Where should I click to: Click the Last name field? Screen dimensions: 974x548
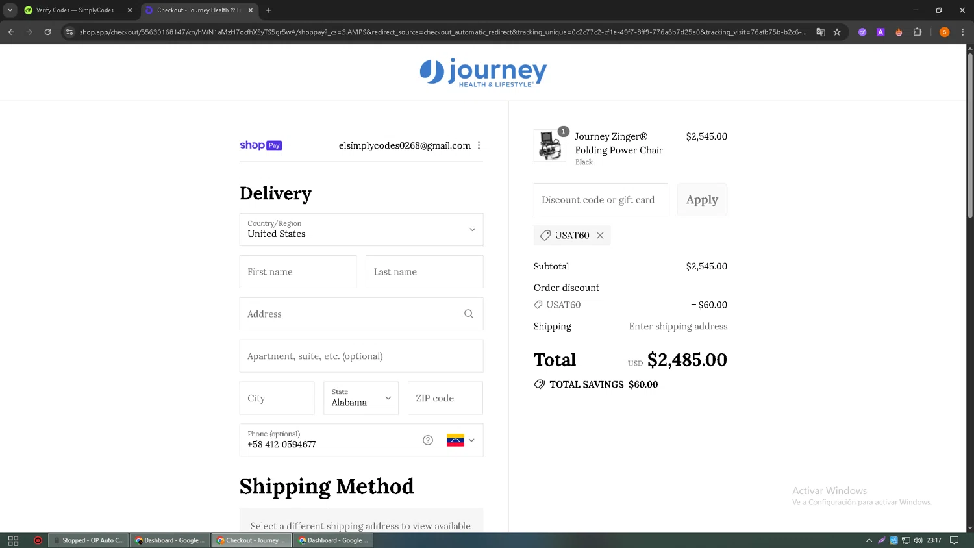point(425,272)
